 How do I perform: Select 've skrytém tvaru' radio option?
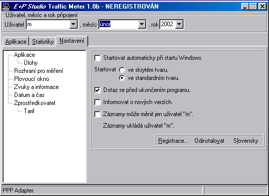click(122, 70)
